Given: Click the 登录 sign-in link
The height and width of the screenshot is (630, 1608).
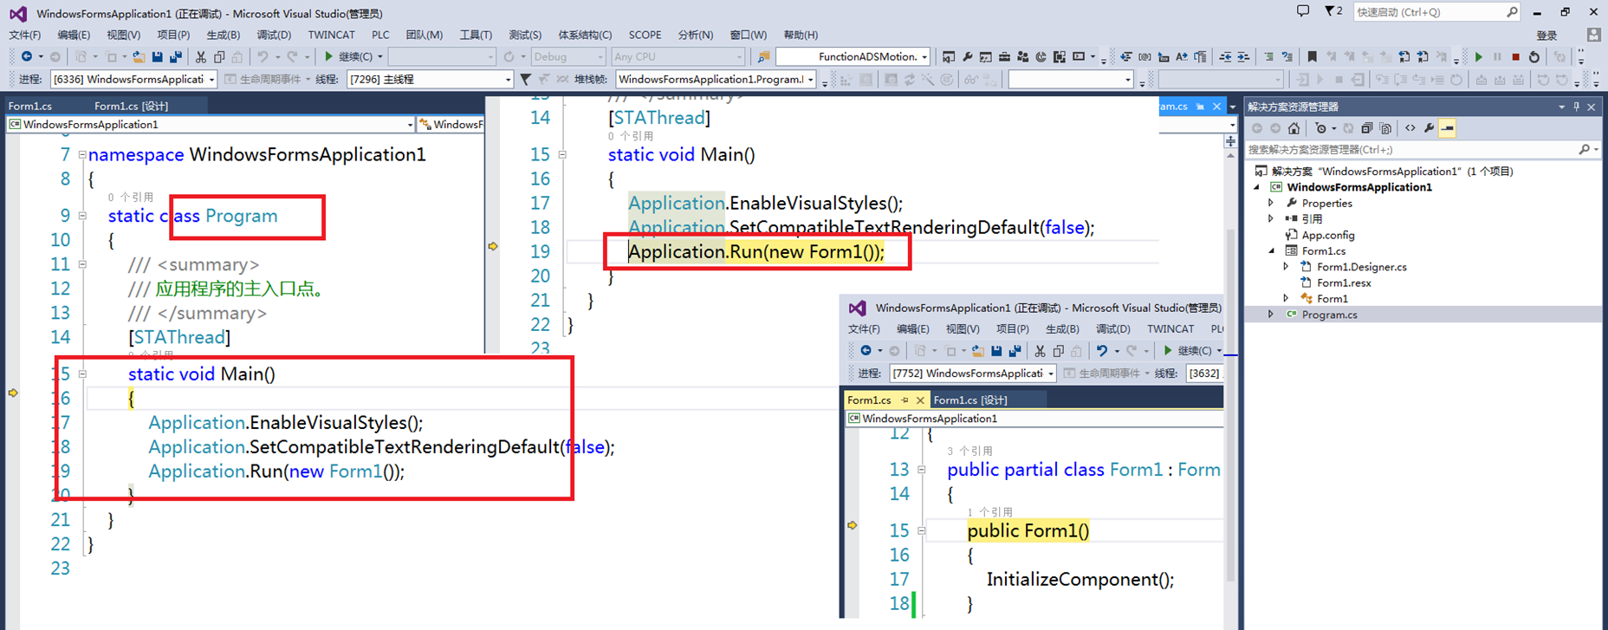Looking at the screenshot, I should click(x=1546, y=36).
